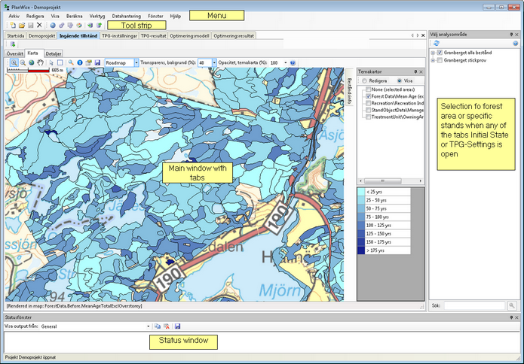The image size is (524, 364).
Task: Click the save output diskette in Statusfönster
Action: [x=177, y=326]
